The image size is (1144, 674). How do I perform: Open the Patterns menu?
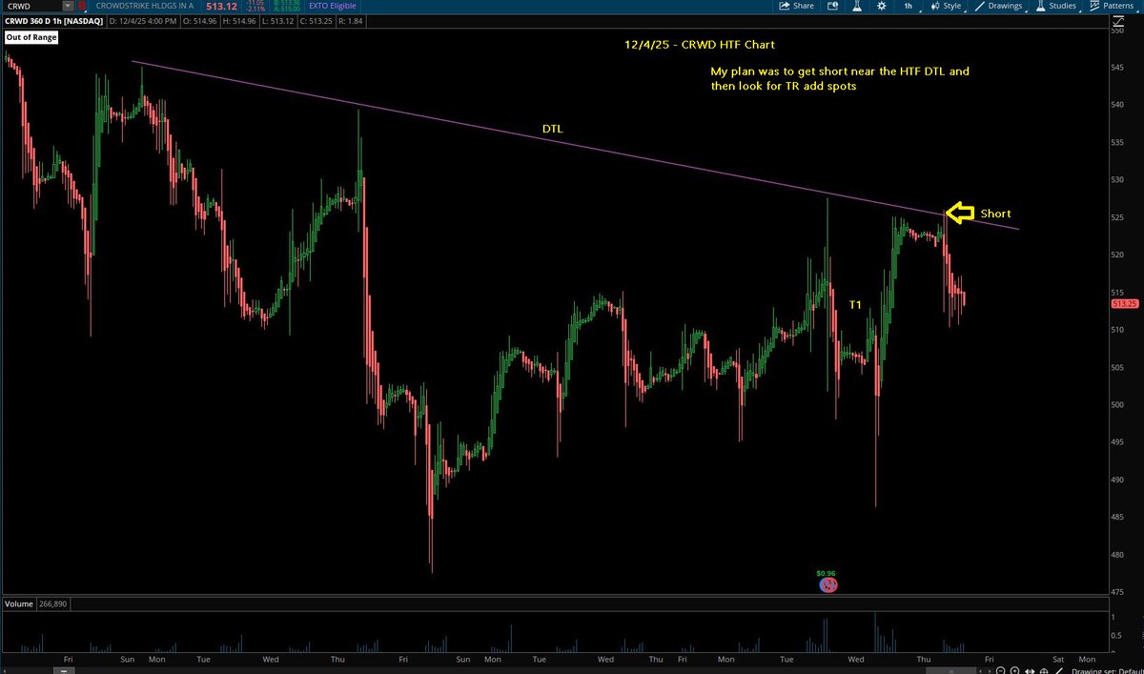1112,6
